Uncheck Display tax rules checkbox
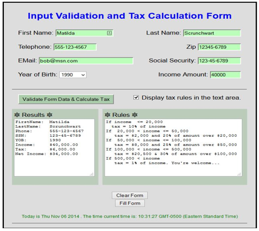The height and width of the screenshot is (231, 259). [136, 97]
